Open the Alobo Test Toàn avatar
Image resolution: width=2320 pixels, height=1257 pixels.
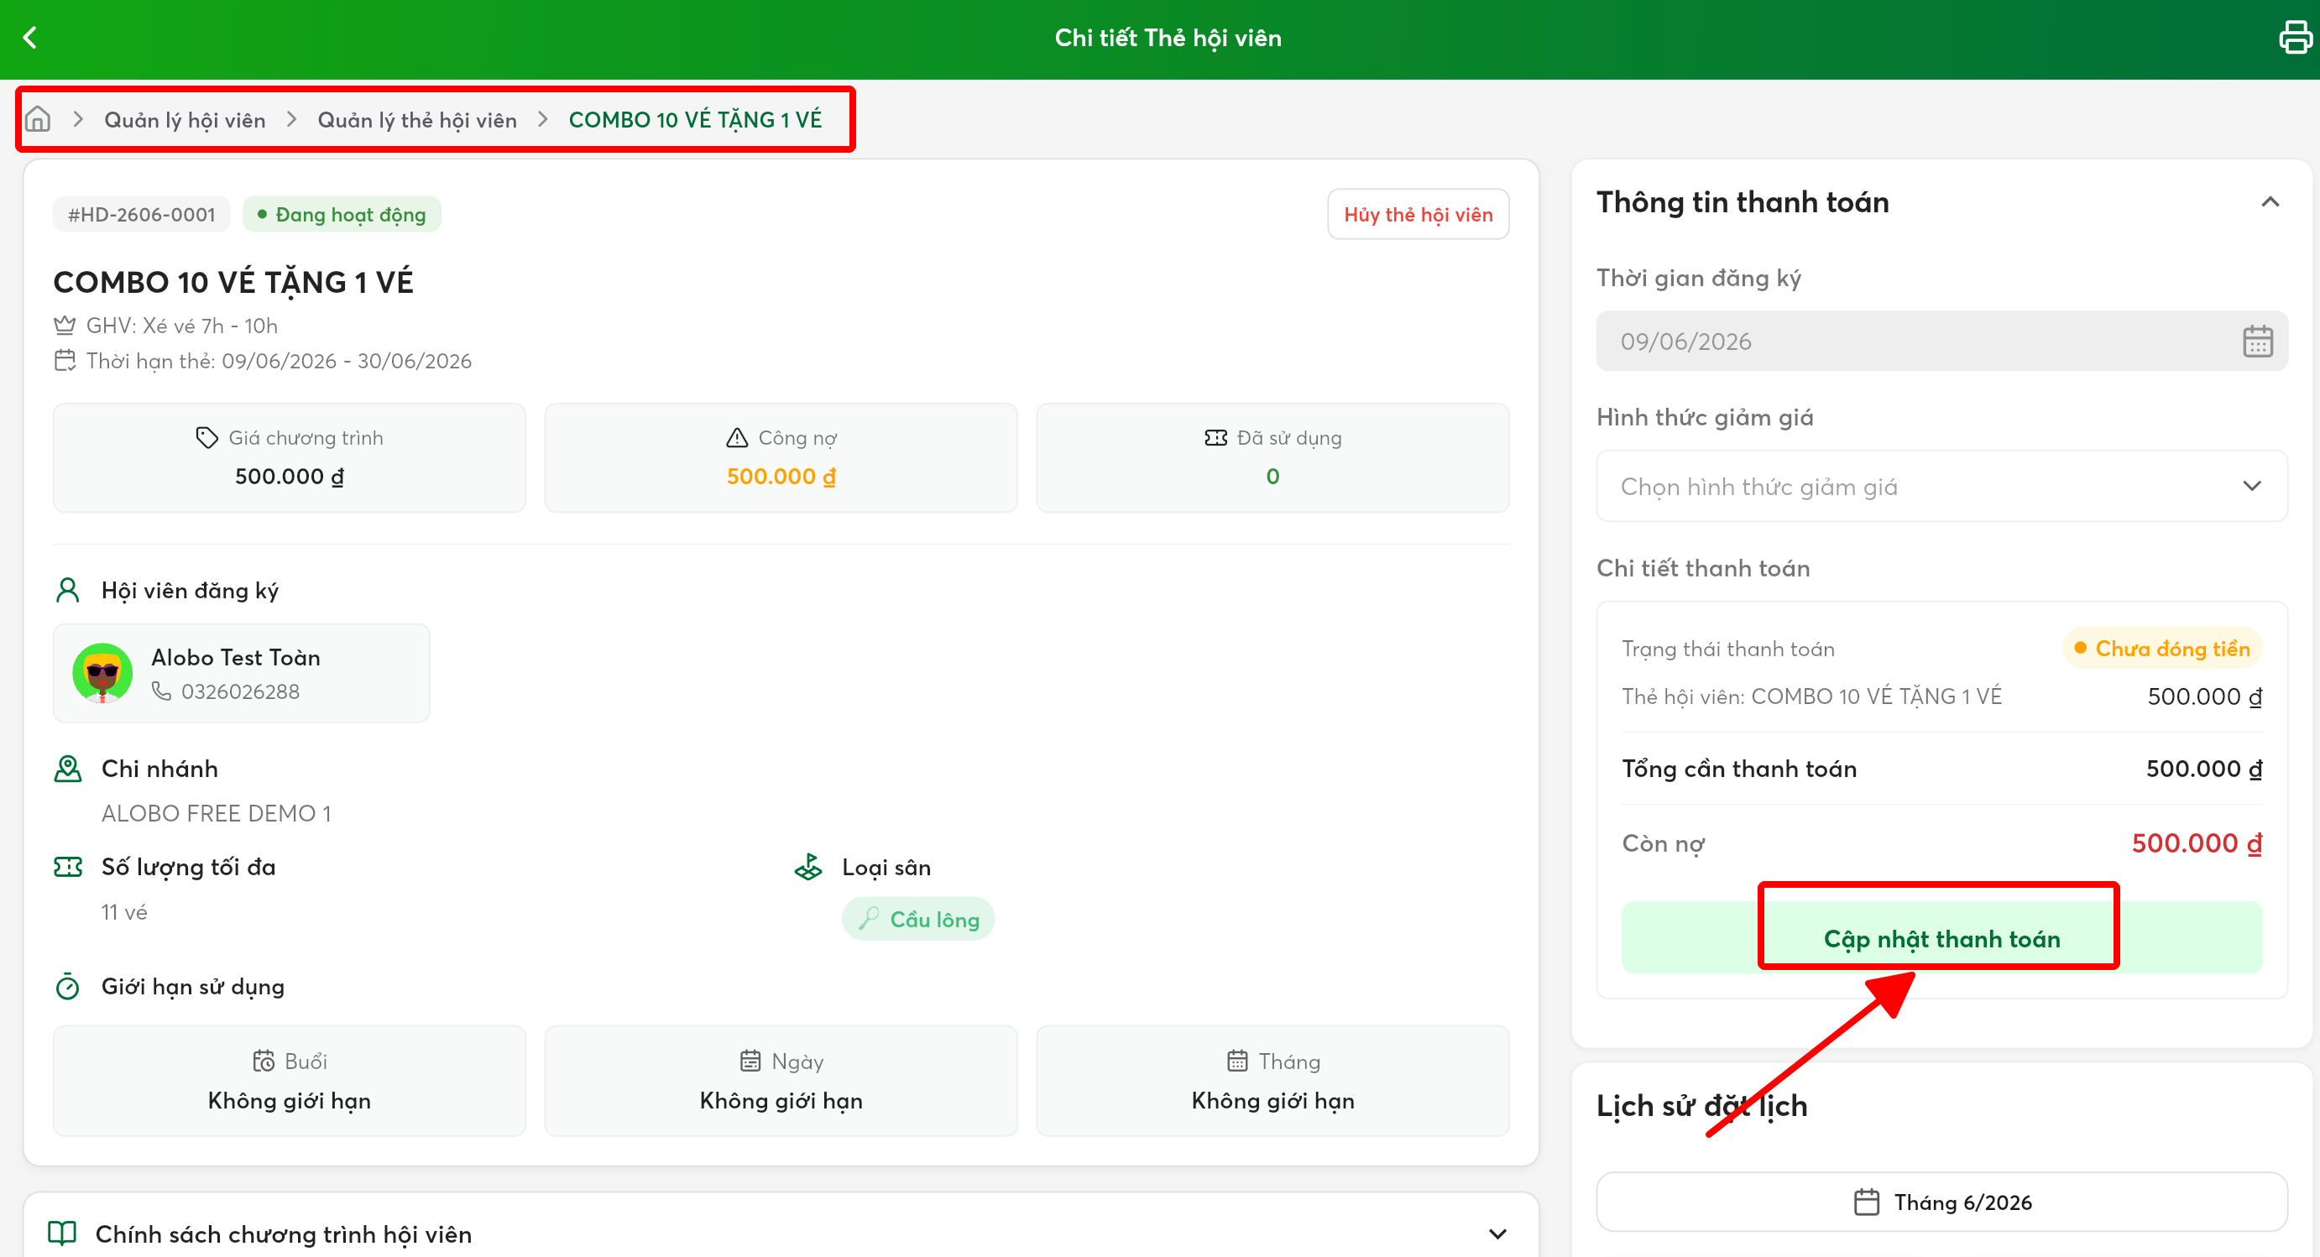point(102,673)
